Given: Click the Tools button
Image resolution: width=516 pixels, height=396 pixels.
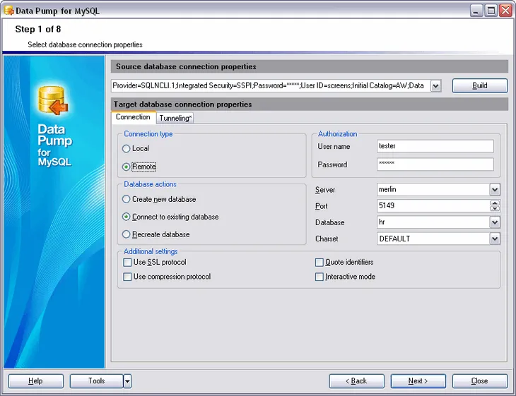Looking at the screenshot, I should pyautogui.click(x=96, y=381).
